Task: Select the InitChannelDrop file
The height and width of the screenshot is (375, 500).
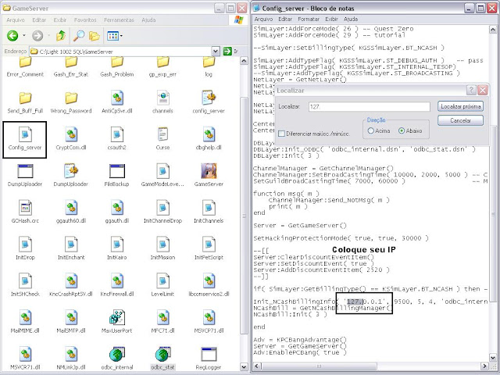Action: click(x=162, y=212)
